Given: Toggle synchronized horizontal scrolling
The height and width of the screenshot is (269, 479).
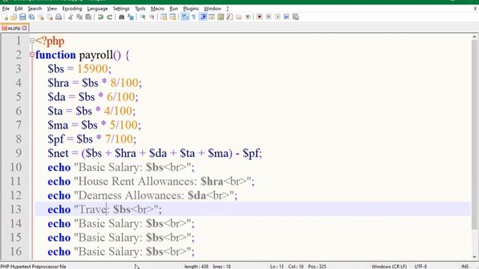Looking at the screenshot, I should [x=173, y=17].
